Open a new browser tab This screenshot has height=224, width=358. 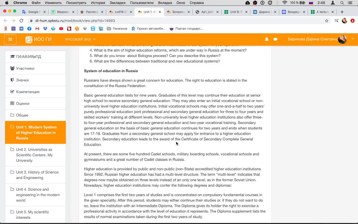coord(342,12)
